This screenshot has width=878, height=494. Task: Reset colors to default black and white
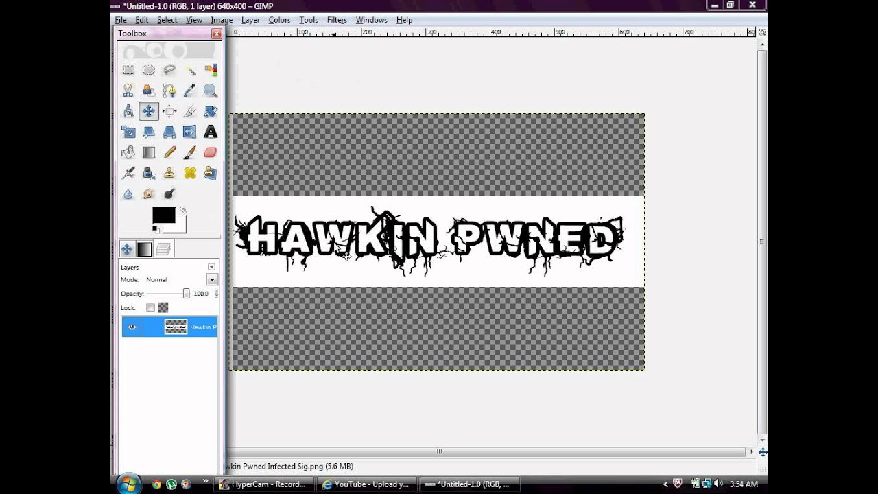(x=155, y=229)
